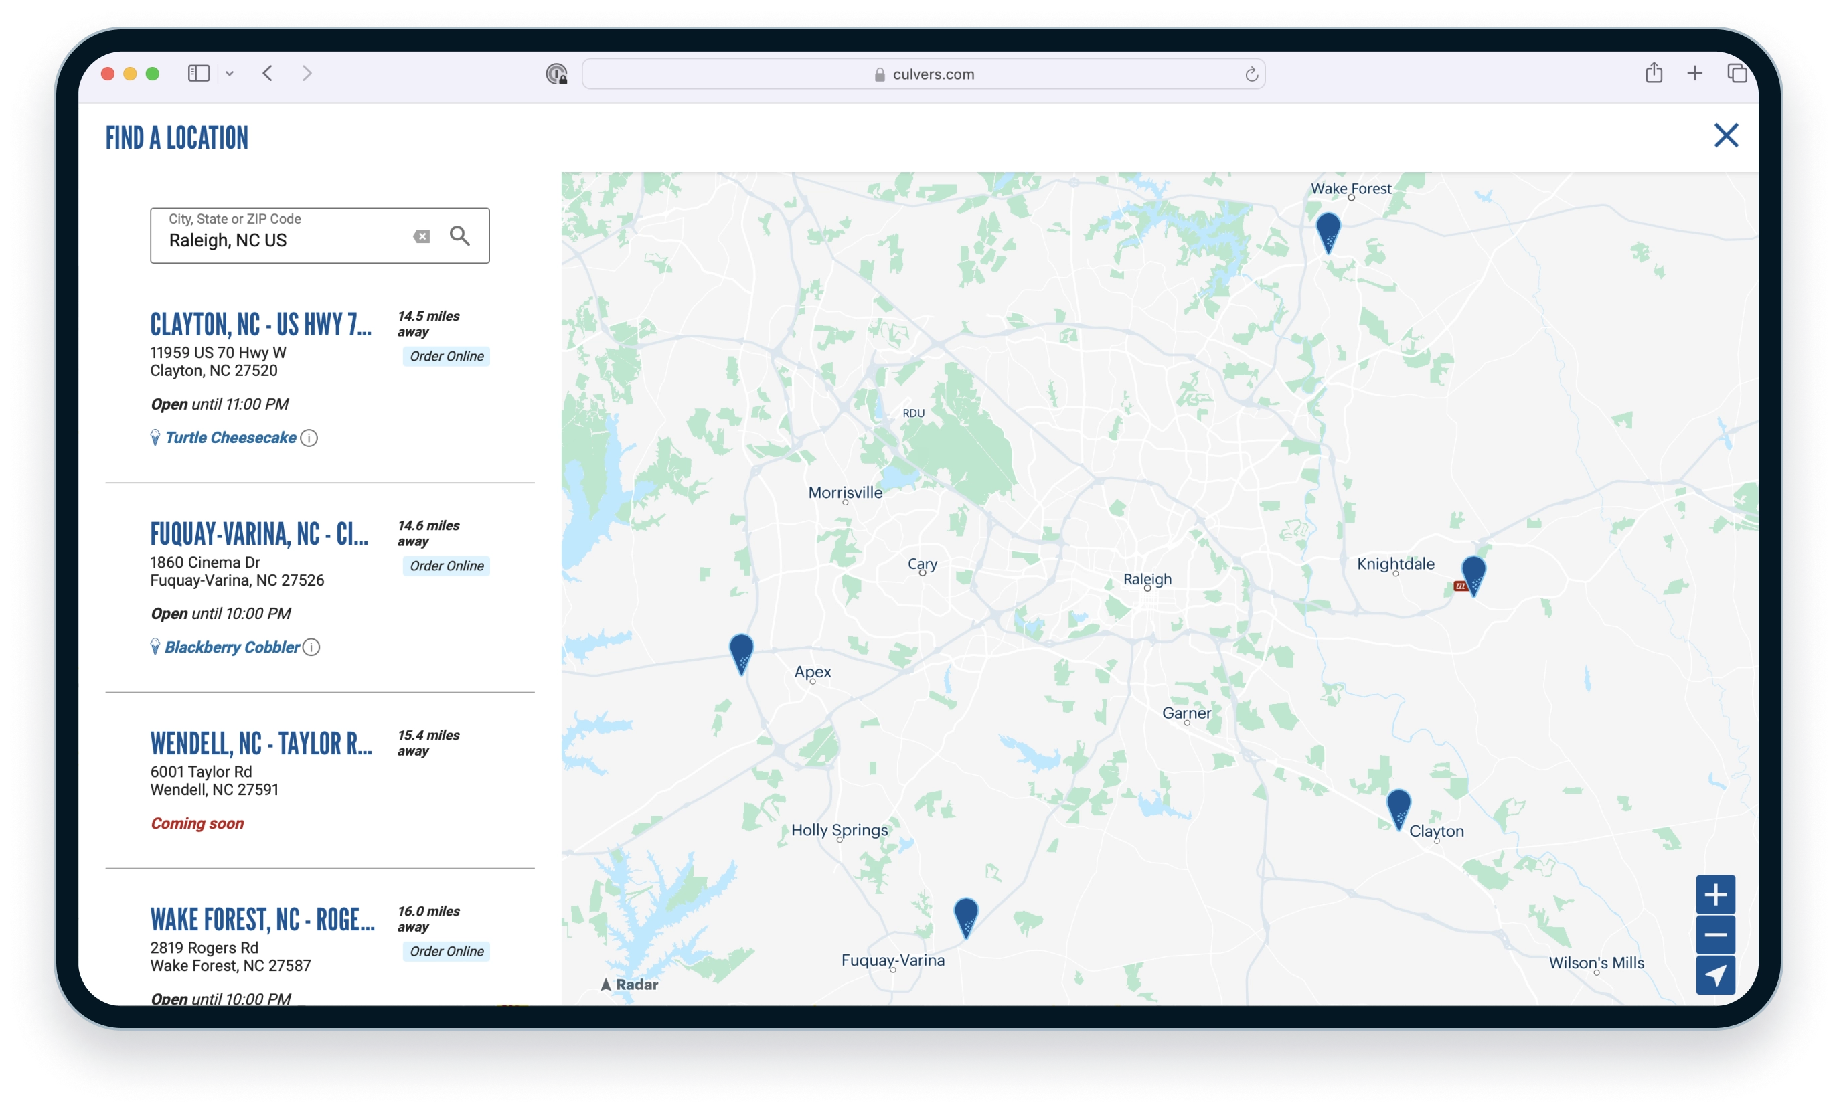The height and width of the screenshot is (1111, 1837).
Task: Order Online from Clayton location
Action: (447, 356)
